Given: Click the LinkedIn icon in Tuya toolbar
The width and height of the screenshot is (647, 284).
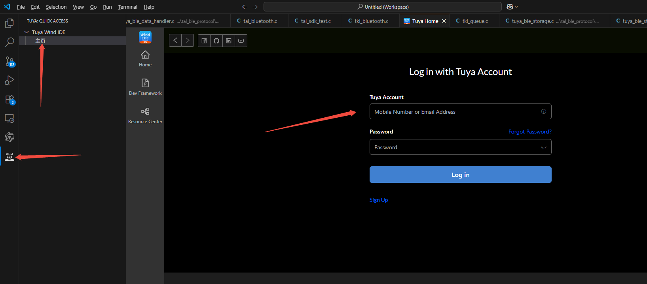Looking at the screenshot, I should pos(229,41).
